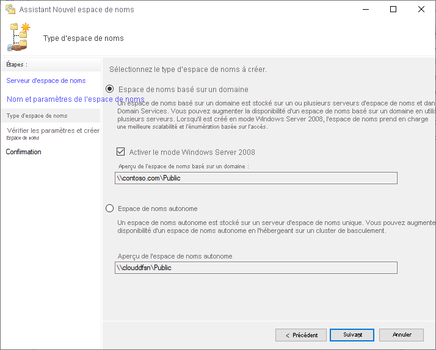The image size is (436, 350).
Task: Maximize the wizard window
Action: tap(393, 9)
